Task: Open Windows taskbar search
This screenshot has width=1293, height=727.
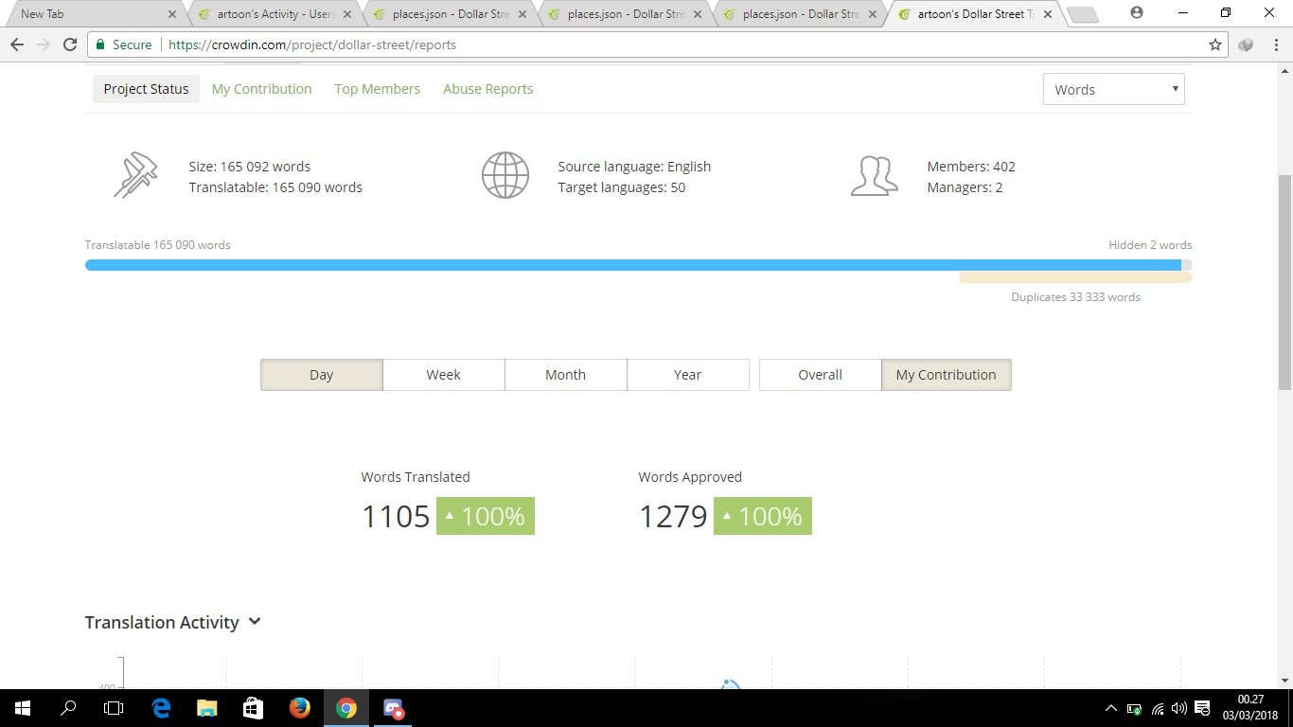Action: (68, 708)
